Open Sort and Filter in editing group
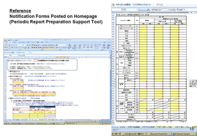 click(104, 47)
